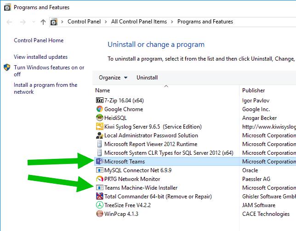Image resolution: width=296 pixels, height=231 pixels.
Task: Expand chevron after All Control Panel Items
Action: 172,22
